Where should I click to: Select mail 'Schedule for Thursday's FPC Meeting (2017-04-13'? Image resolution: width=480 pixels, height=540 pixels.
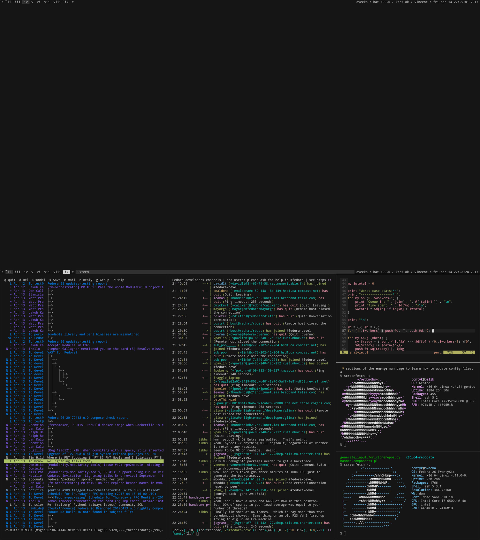84,494
